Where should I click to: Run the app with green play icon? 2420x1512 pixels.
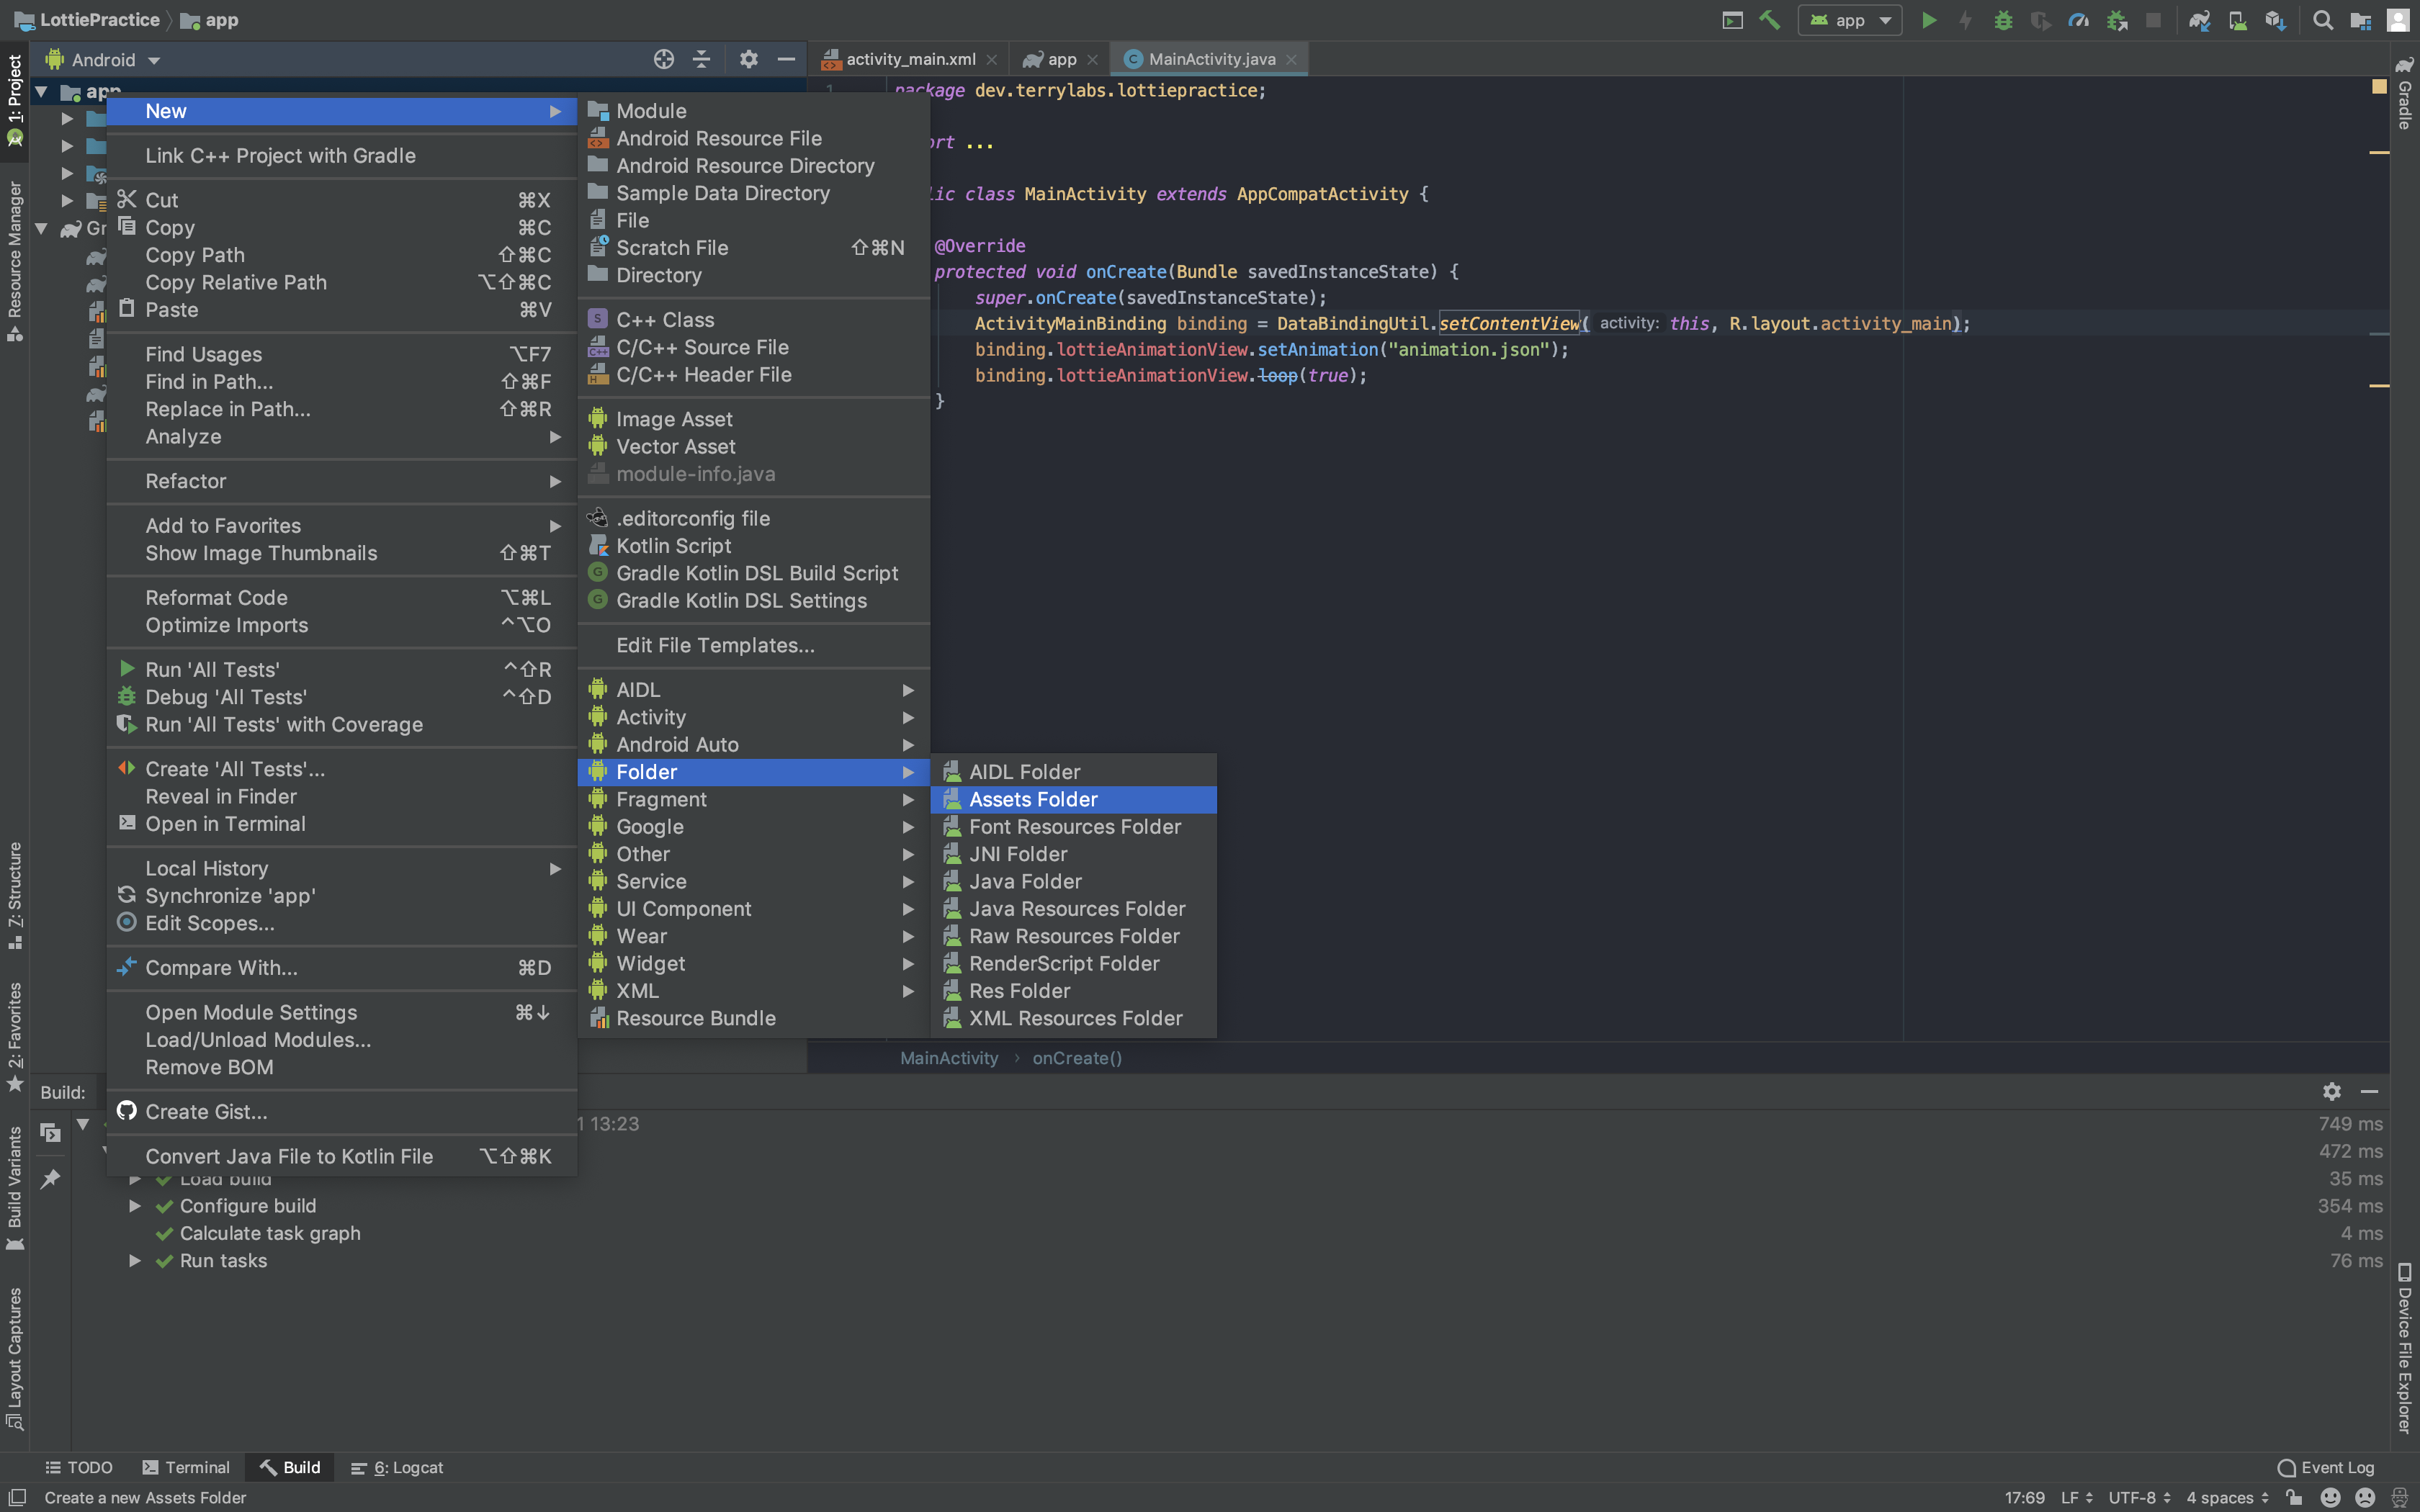point(1929,20)
